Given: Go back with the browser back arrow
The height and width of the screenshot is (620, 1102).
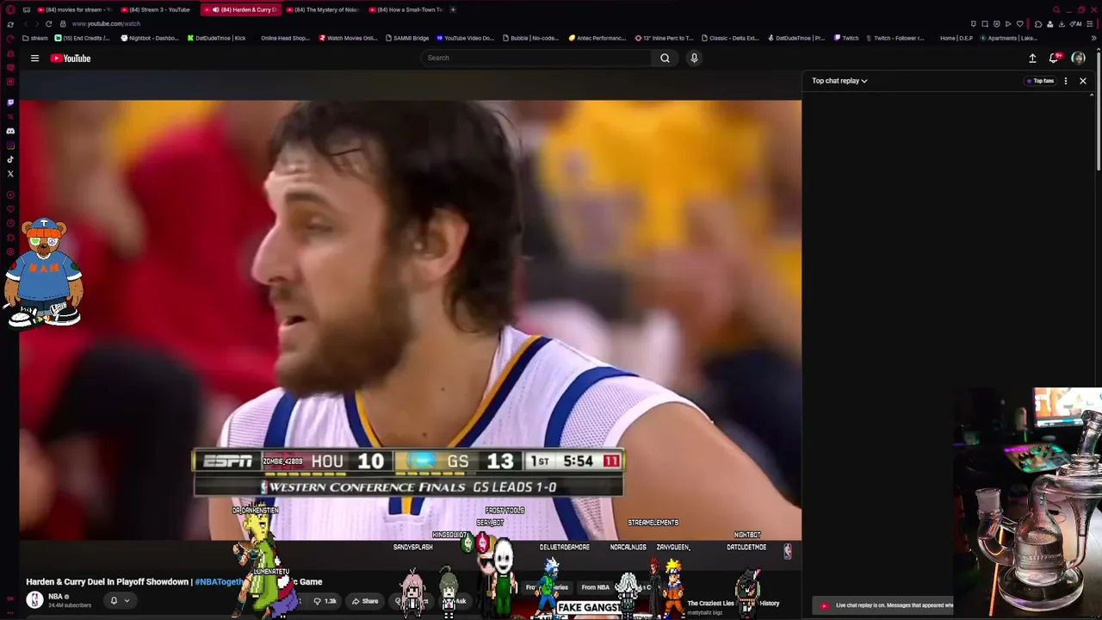Looking at the screenshot, I should [25, 24].
